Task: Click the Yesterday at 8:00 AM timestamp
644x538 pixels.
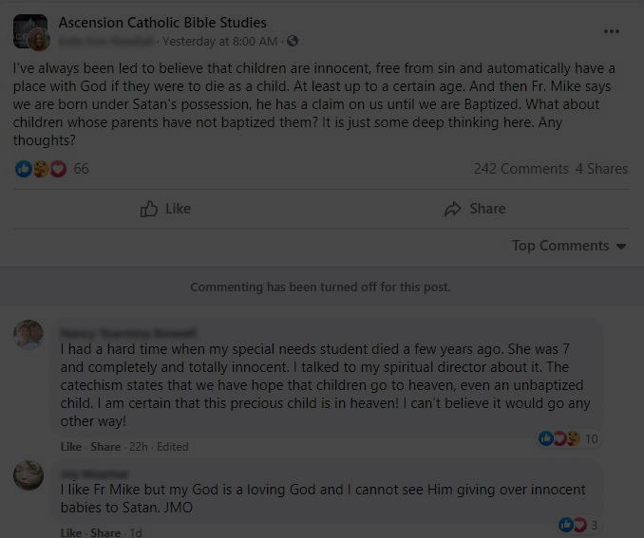Action: (220, 42)
